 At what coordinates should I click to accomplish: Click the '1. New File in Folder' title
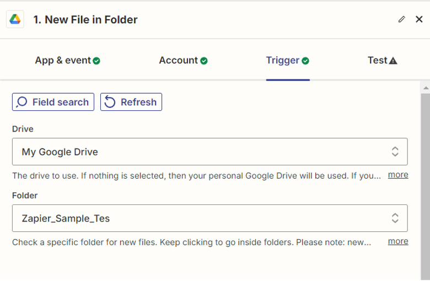click(85, 20)
